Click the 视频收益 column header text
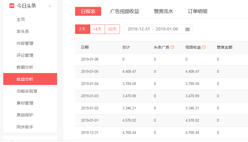 [193, 47]
